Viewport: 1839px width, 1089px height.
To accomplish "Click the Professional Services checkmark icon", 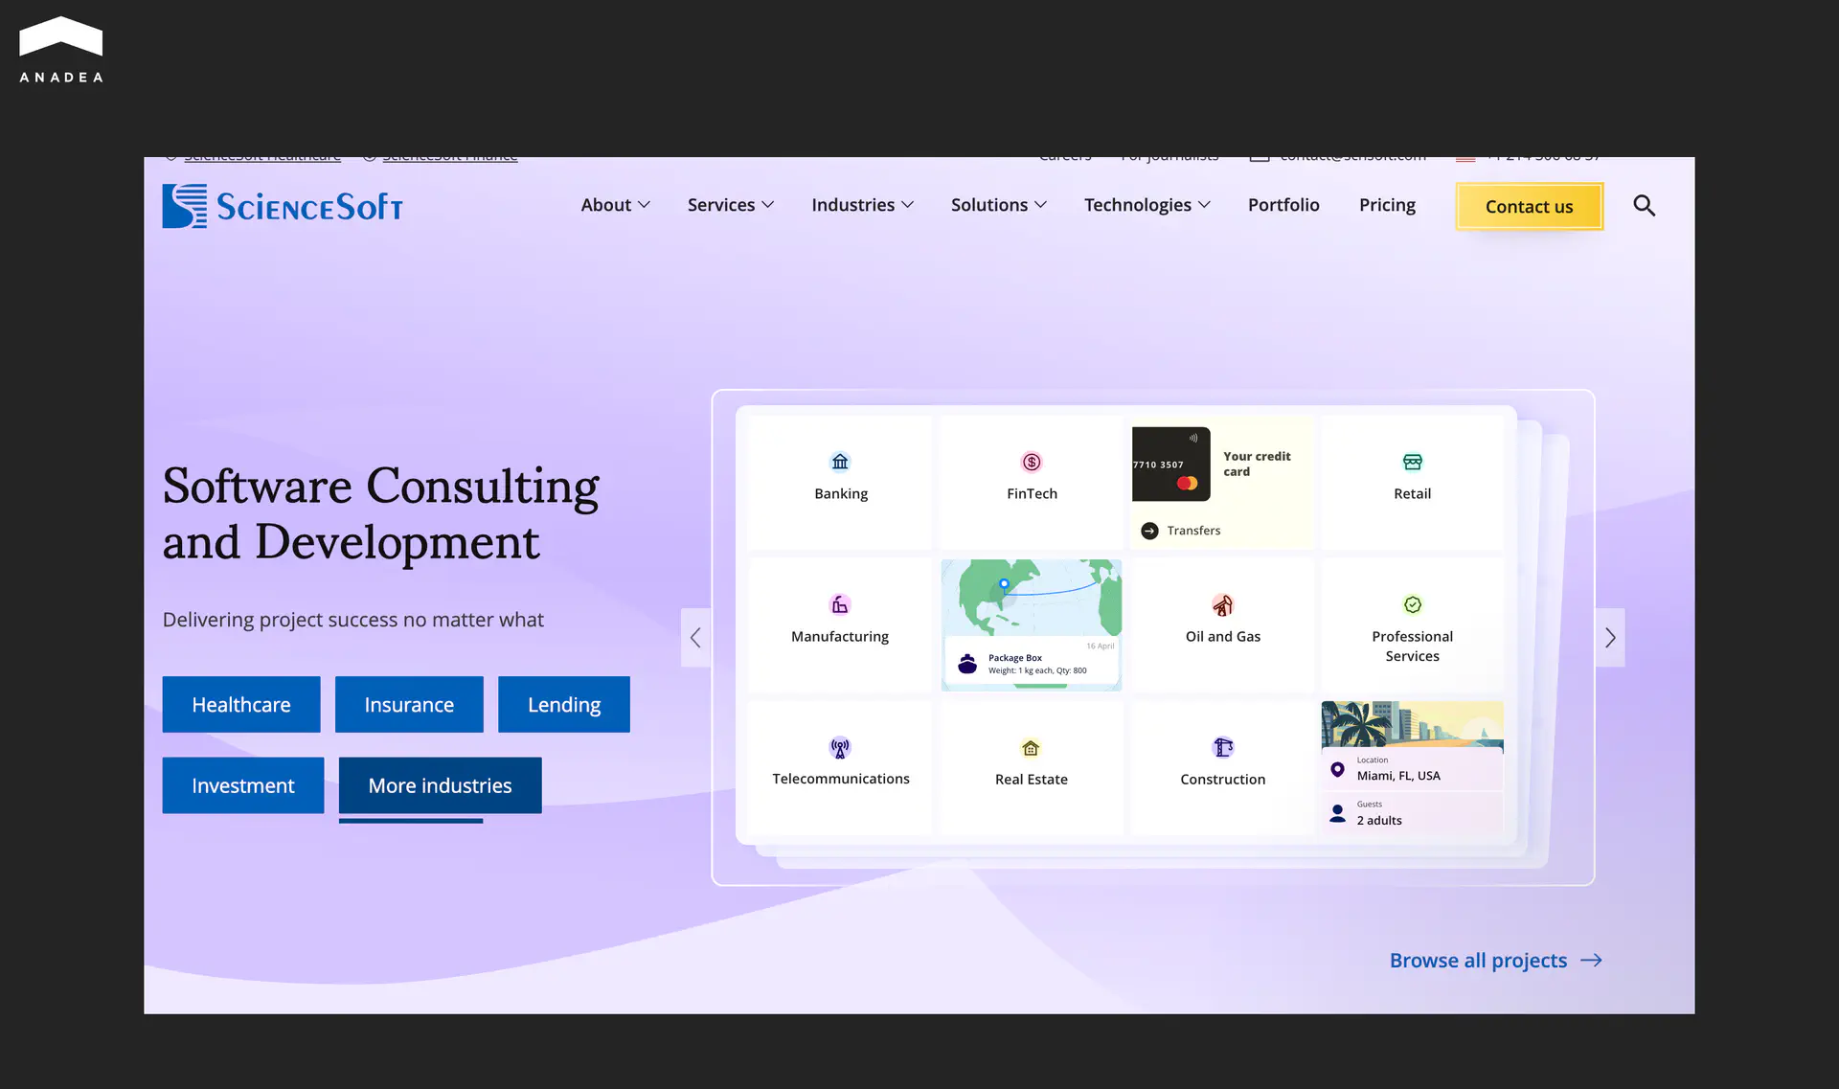I will point(1412,605).
